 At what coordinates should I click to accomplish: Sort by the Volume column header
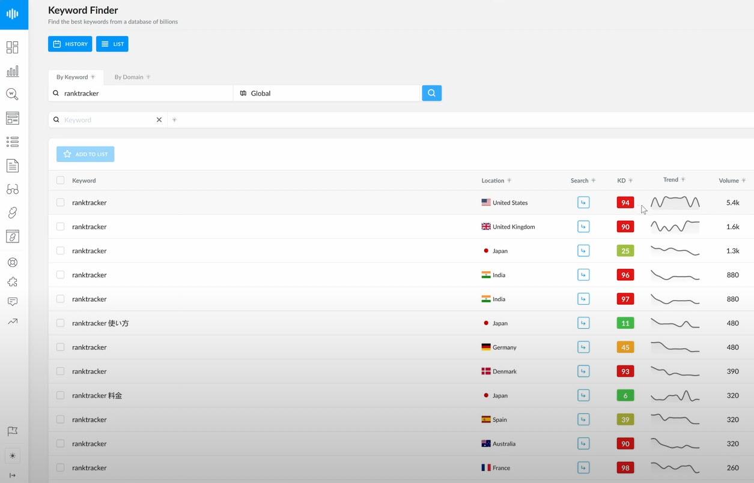coord(732,181)
